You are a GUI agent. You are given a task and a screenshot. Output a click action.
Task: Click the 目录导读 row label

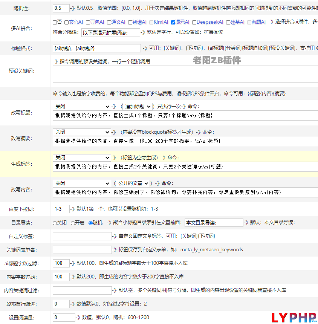click(x=21, y=223)
